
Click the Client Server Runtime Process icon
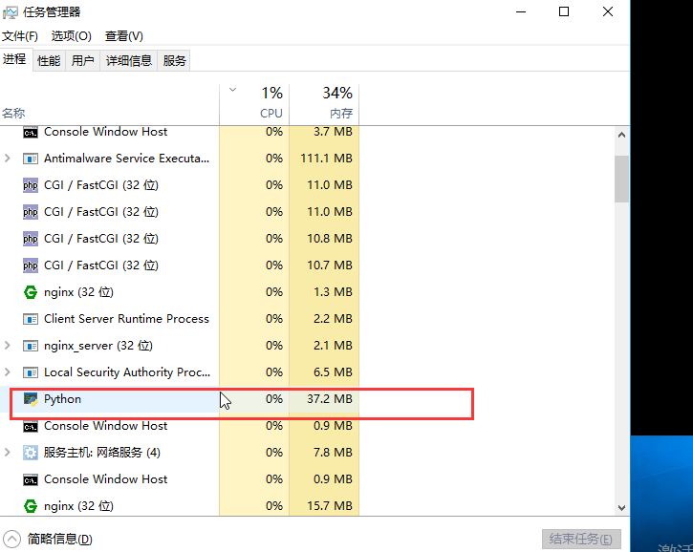click(31, 319)
